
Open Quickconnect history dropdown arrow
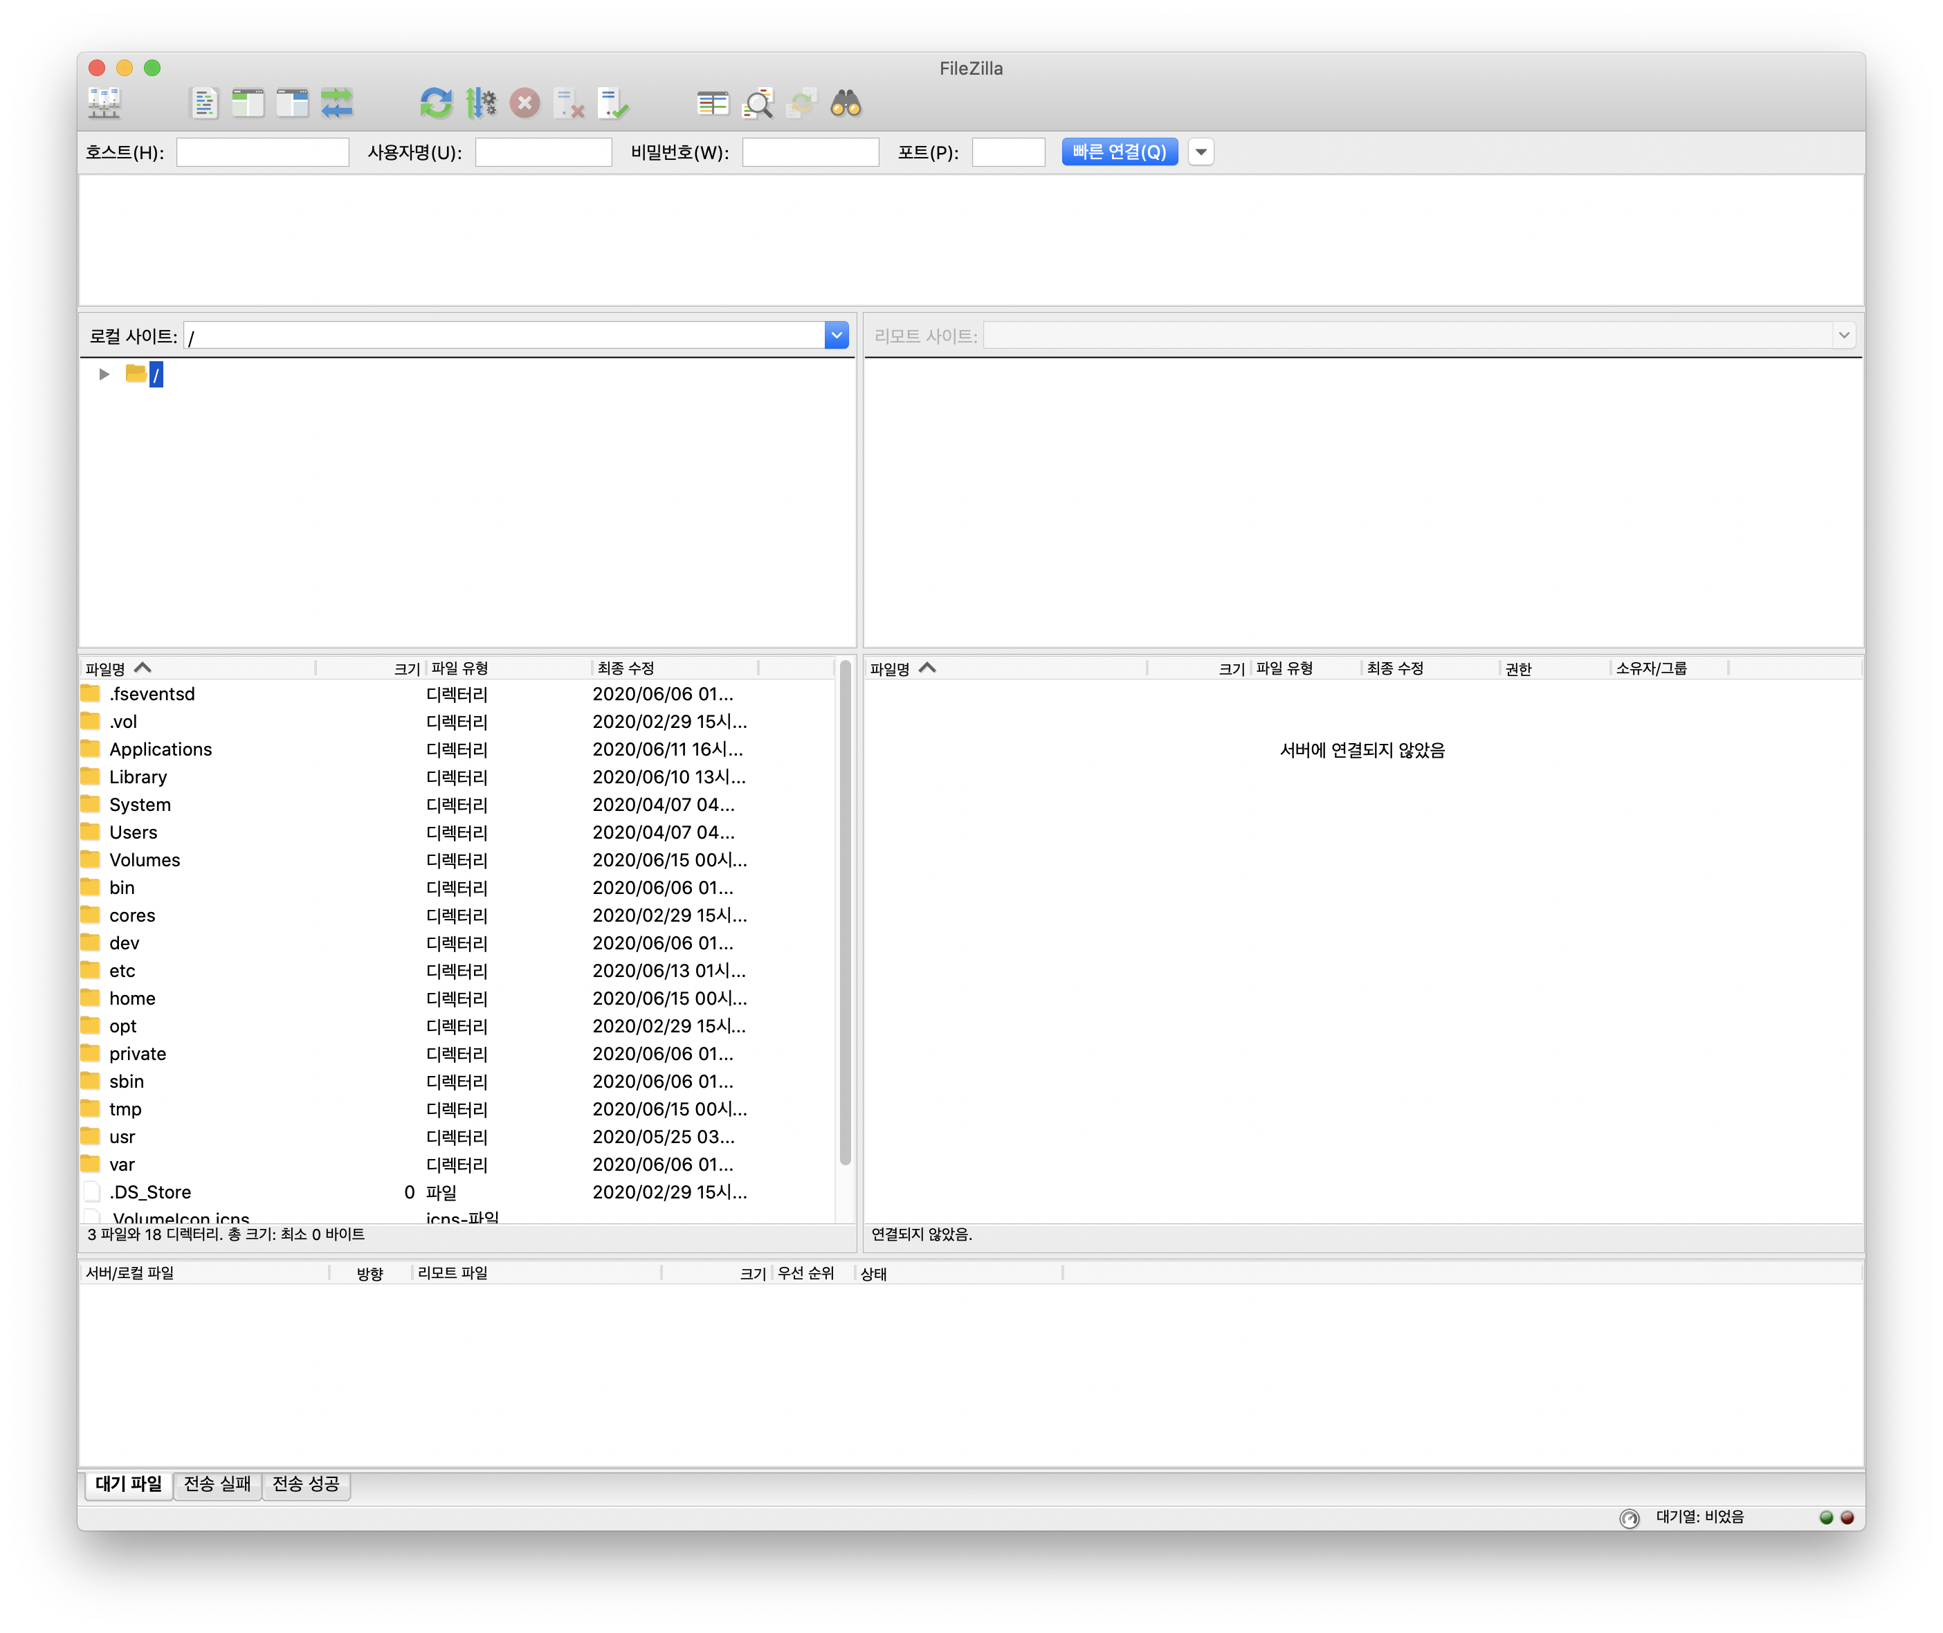1201,152
